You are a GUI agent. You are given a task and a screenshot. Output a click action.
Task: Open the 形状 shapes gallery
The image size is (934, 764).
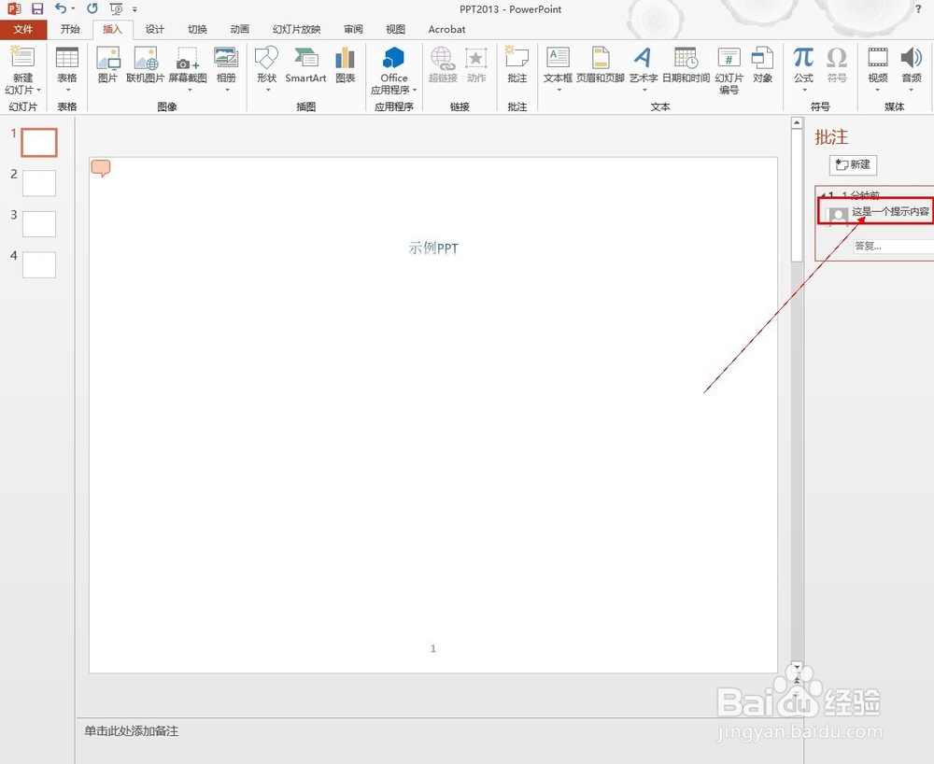coord(266,58)
